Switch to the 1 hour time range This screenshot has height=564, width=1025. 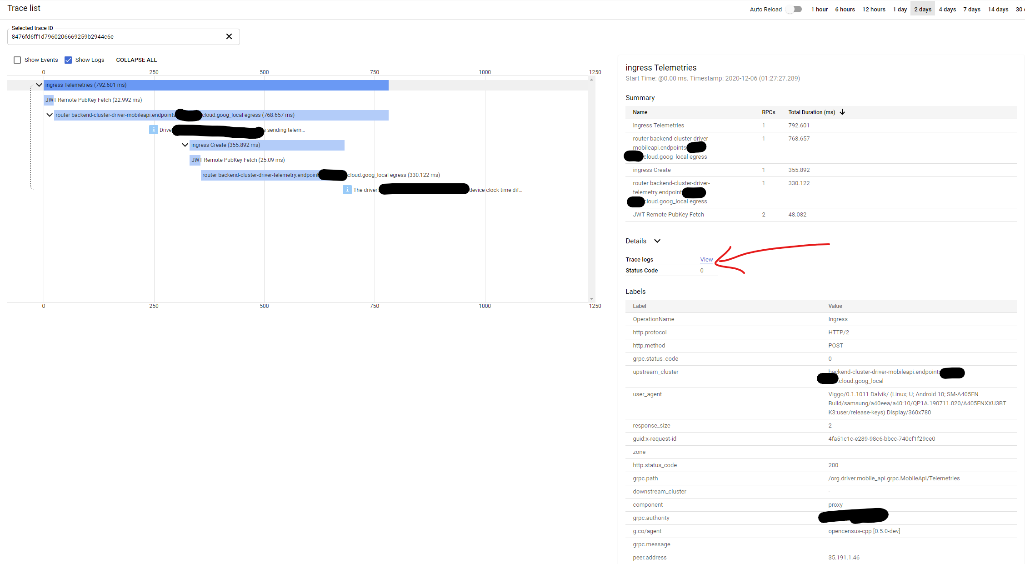coord(819,9)
